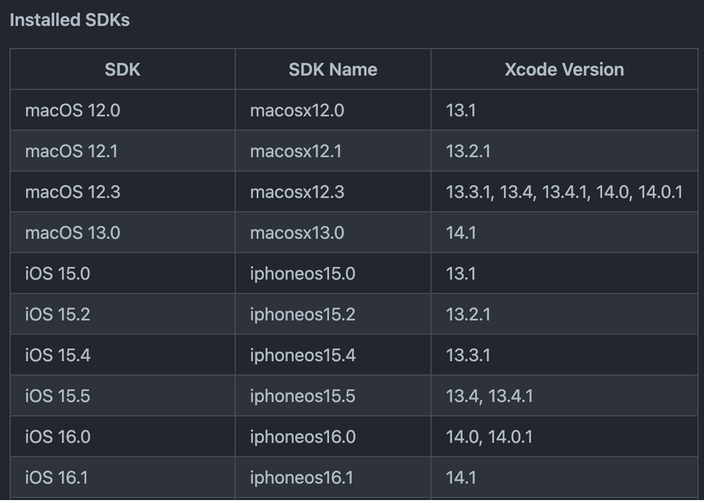Select the 'macOS 12.3' cell

tap(122, 192)
